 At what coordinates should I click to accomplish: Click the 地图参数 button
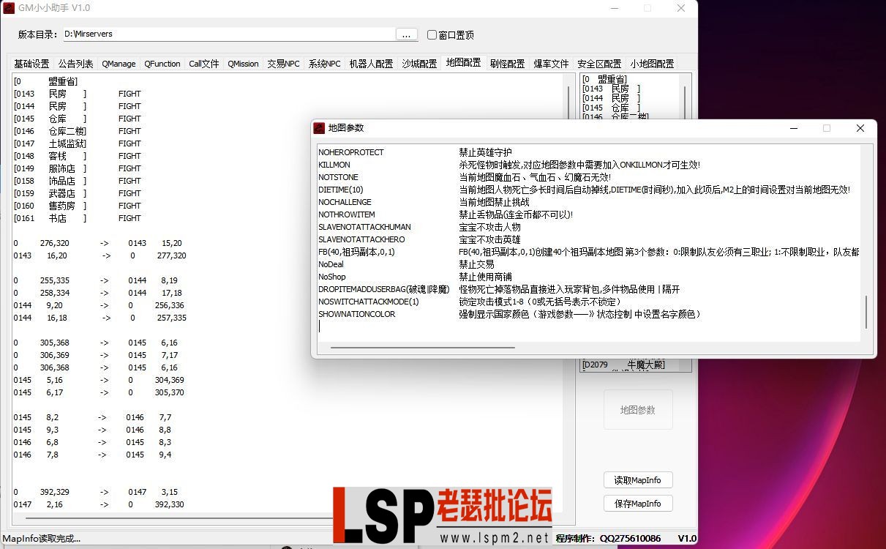[637, 410]
